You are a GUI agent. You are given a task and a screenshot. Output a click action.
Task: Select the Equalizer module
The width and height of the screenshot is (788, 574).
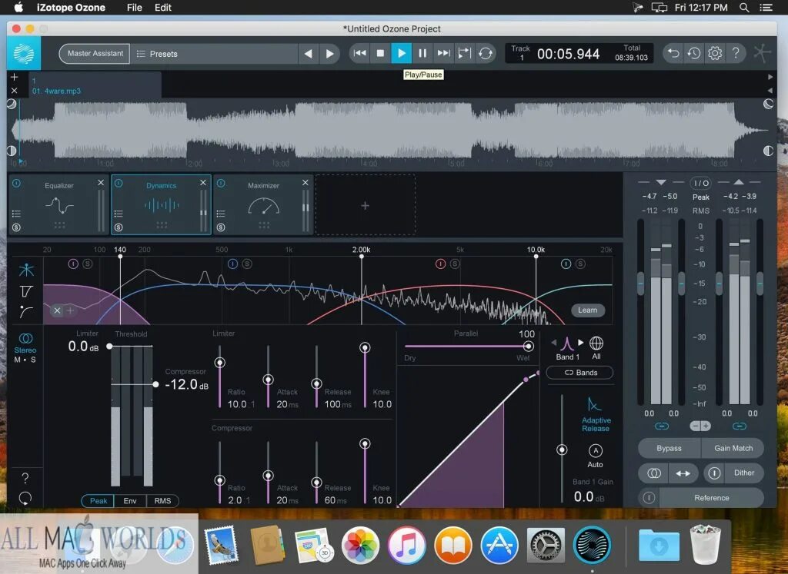point(58,204)
